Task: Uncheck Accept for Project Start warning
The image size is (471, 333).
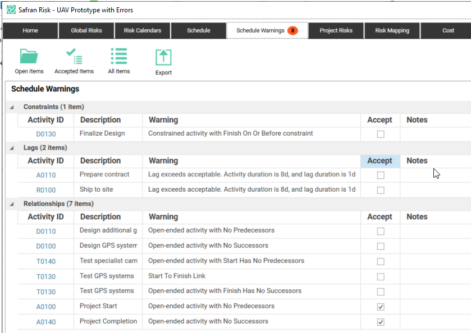Action: tap(381, 307)
